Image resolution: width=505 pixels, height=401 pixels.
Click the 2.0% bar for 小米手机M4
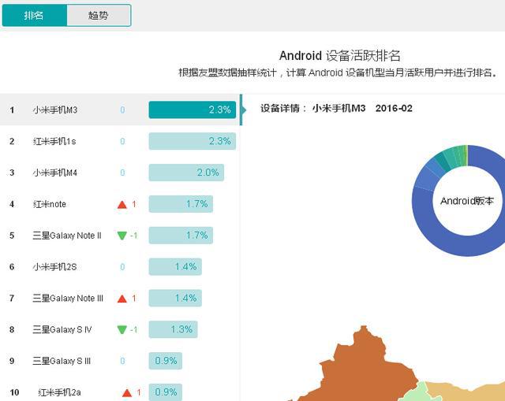tap(186, 173)
